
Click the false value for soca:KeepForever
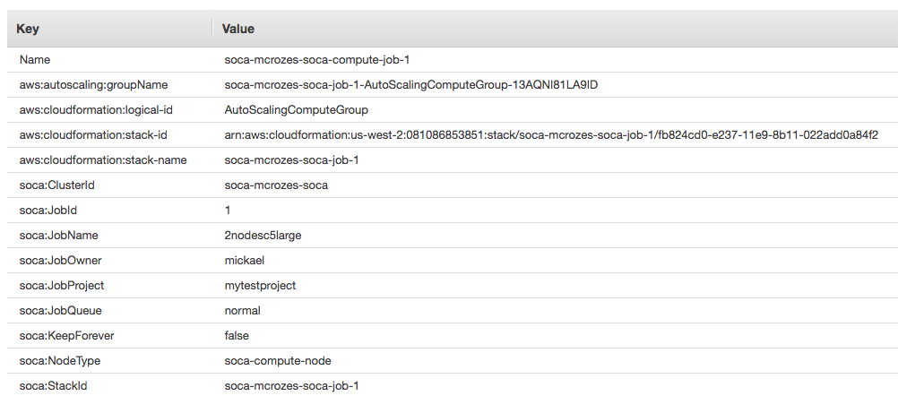pyautogui.click(x=237, y=336)
